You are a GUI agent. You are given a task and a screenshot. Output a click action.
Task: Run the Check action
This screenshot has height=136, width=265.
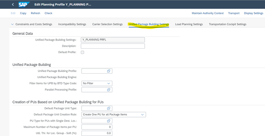tap(48, 13)
